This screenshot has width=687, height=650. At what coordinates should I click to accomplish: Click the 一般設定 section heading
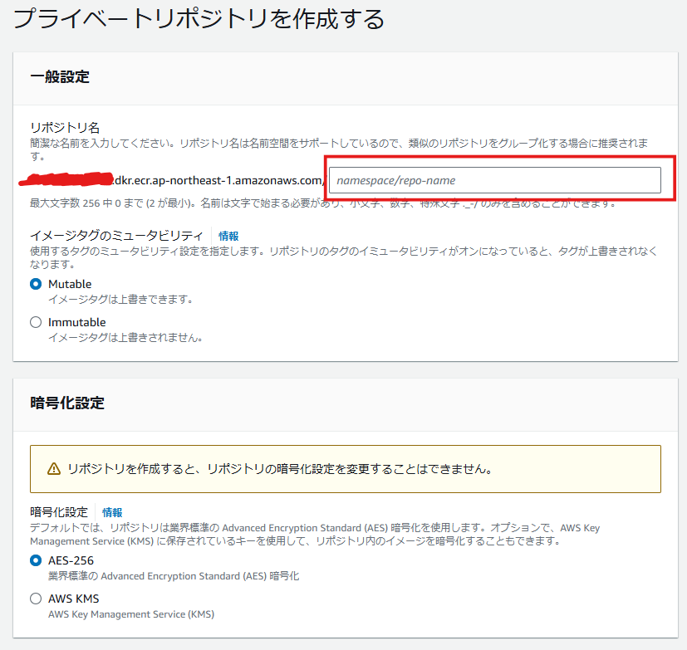(x=60, y=77)
